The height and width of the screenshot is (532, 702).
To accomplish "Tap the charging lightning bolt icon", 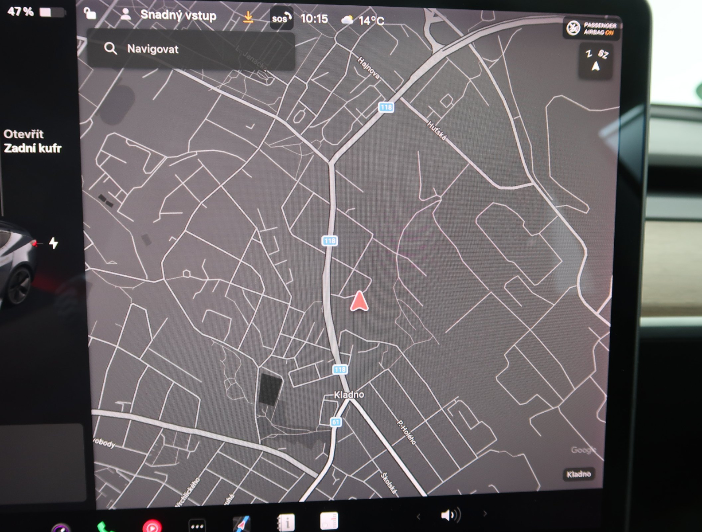I will pos(54,243).
